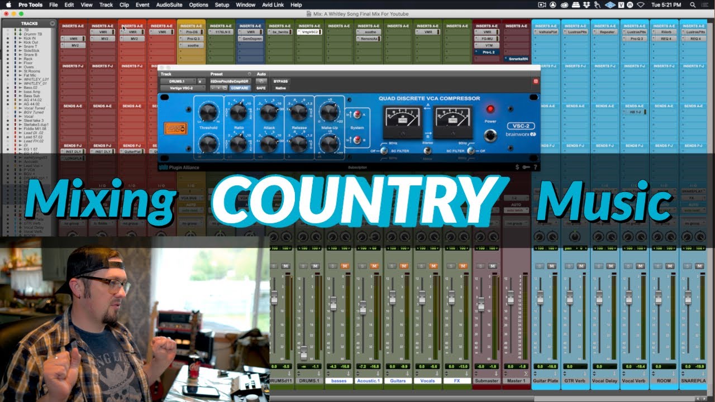Select Kick IN in the tracks list
715x402 pixels.
coord(31,38)
